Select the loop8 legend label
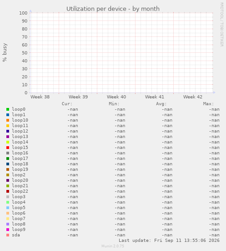 [x=19, y=224]
